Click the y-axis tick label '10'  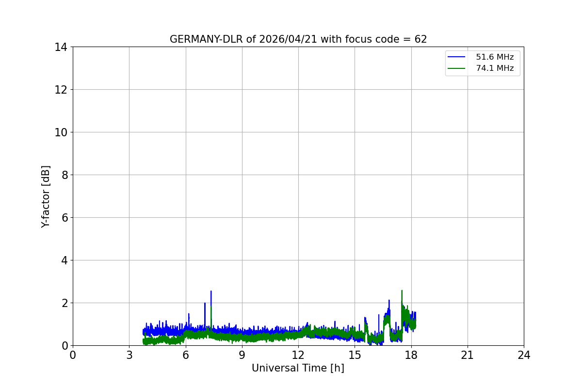(61, 132)
